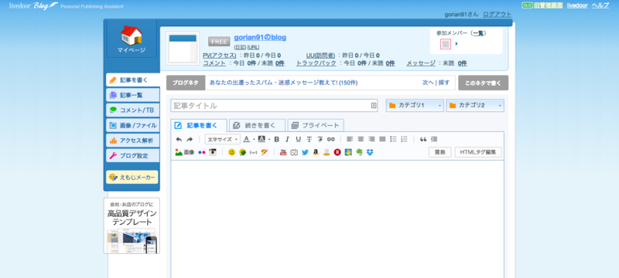Open 記事一覧 in sidebar
Image resolution: width=619 pixels, height=278 pixels.
(132, 95)
